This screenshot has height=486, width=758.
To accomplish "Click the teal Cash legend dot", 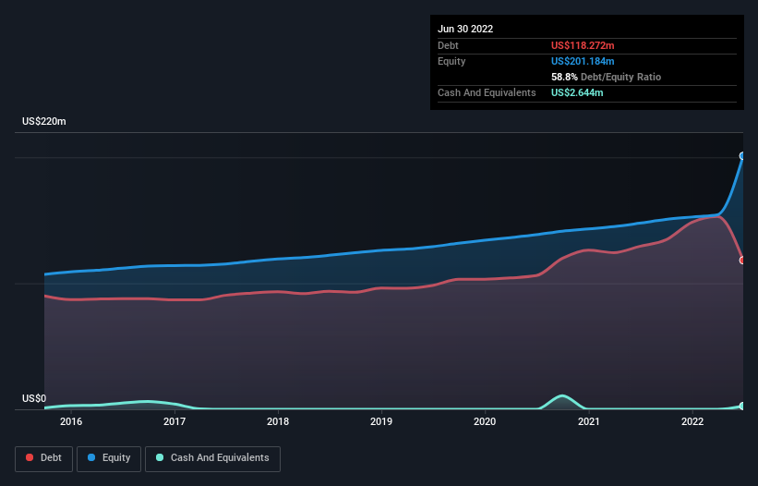I will tap(160, 457).
